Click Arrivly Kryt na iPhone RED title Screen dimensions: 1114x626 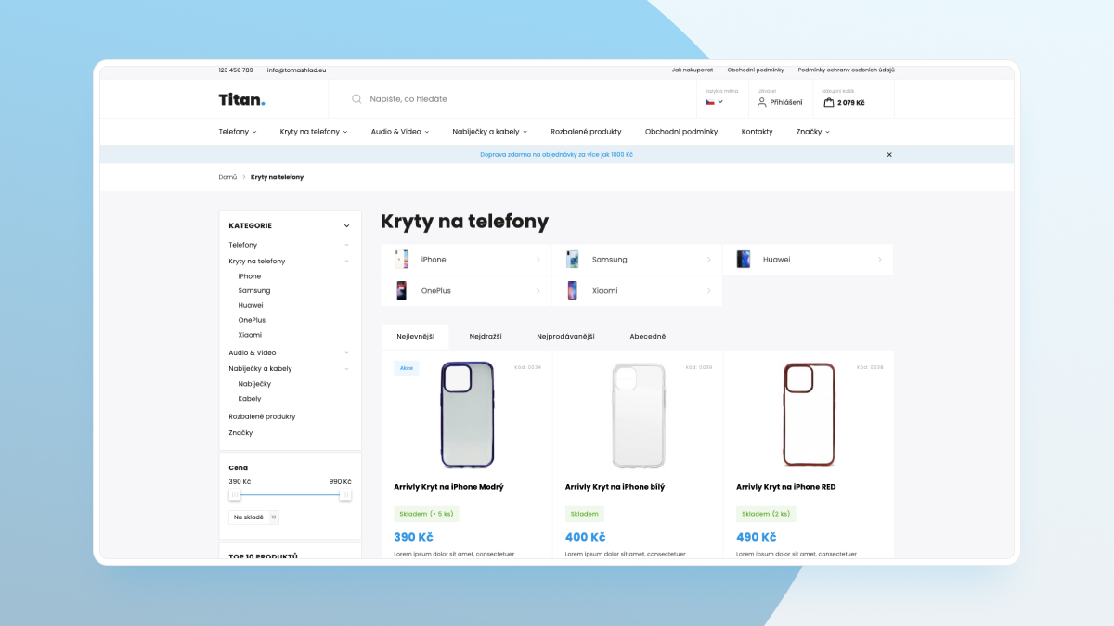click(x=786, y=487)
